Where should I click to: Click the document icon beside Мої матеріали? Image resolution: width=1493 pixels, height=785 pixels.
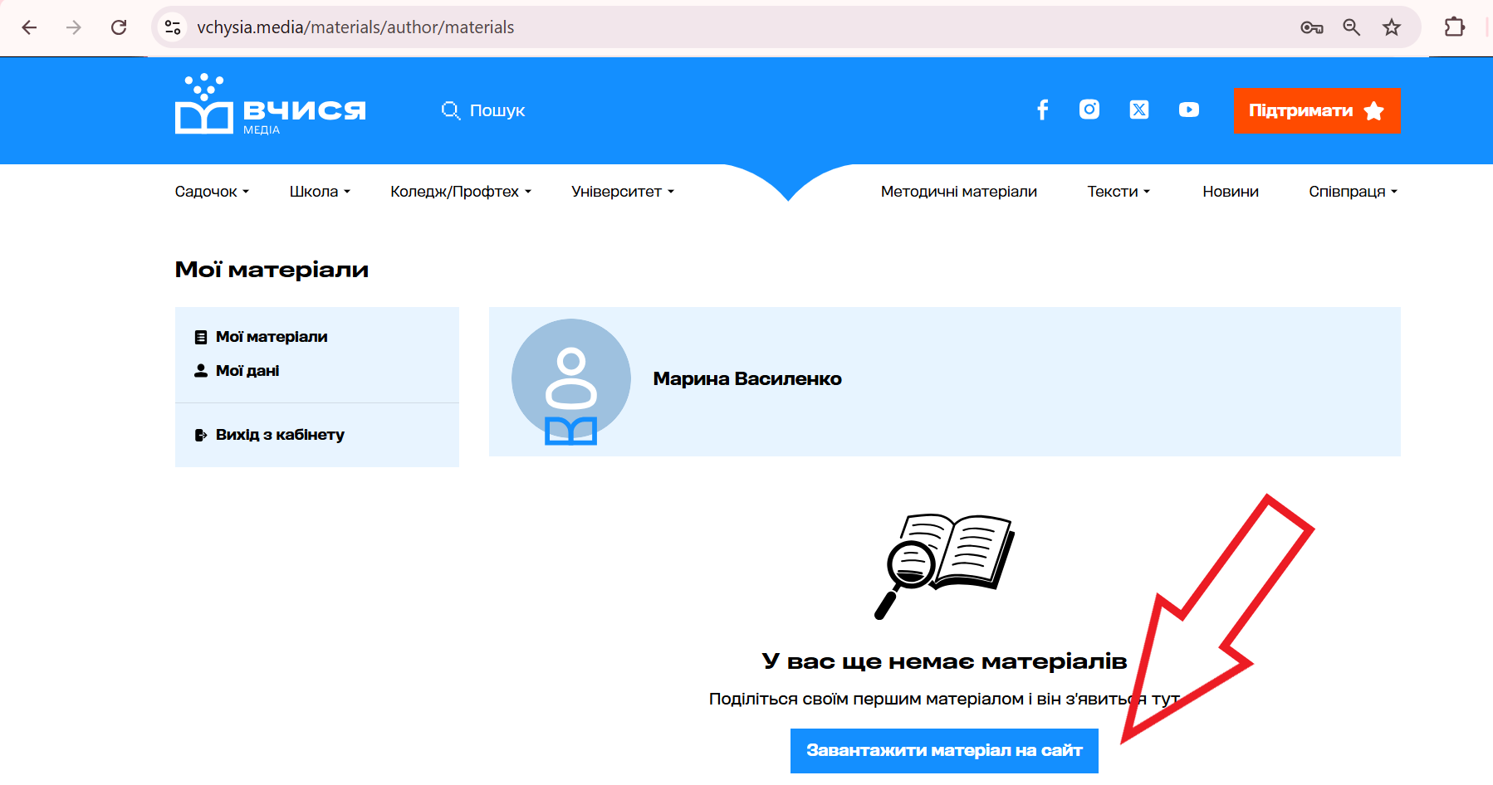pos(201,338)
